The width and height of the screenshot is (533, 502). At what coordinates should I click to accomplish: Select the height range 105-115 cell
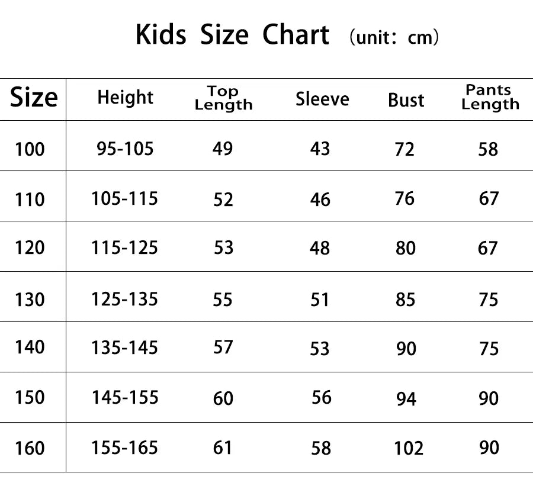point(124,198)
